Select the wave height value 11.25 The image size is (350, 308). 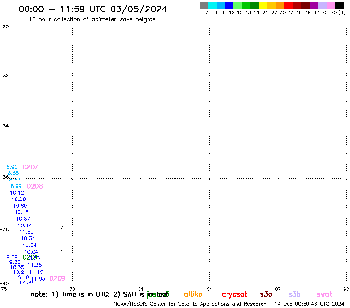35,265
